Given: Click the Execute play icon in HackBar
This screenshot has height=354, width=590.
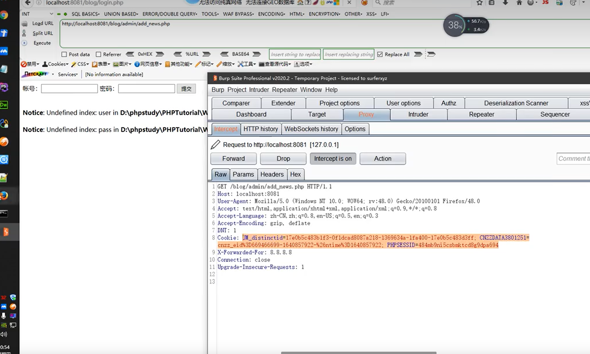Looking at the screenshot, I should tap(24, 43).
